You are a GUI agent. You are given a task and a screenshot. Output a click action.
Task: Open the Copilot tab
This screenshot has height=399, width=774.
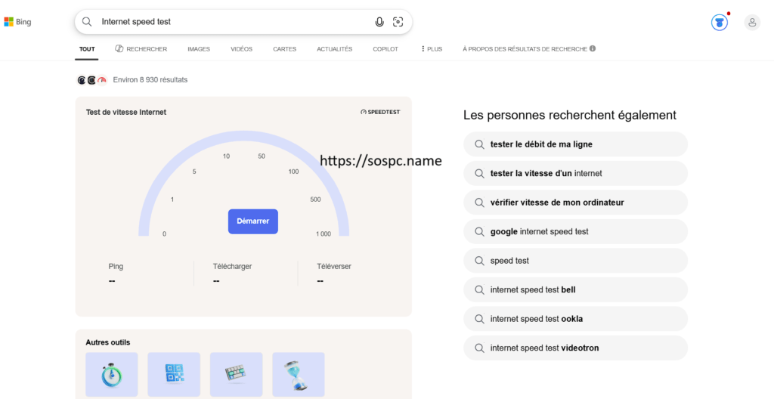tap(385, 49)
